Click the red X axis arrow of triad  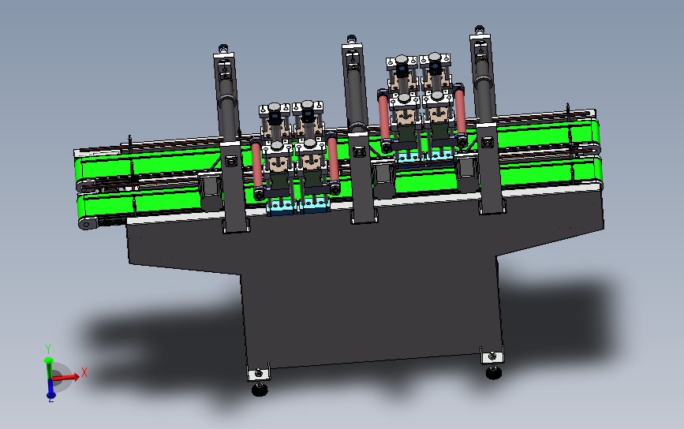coord(66,377)
